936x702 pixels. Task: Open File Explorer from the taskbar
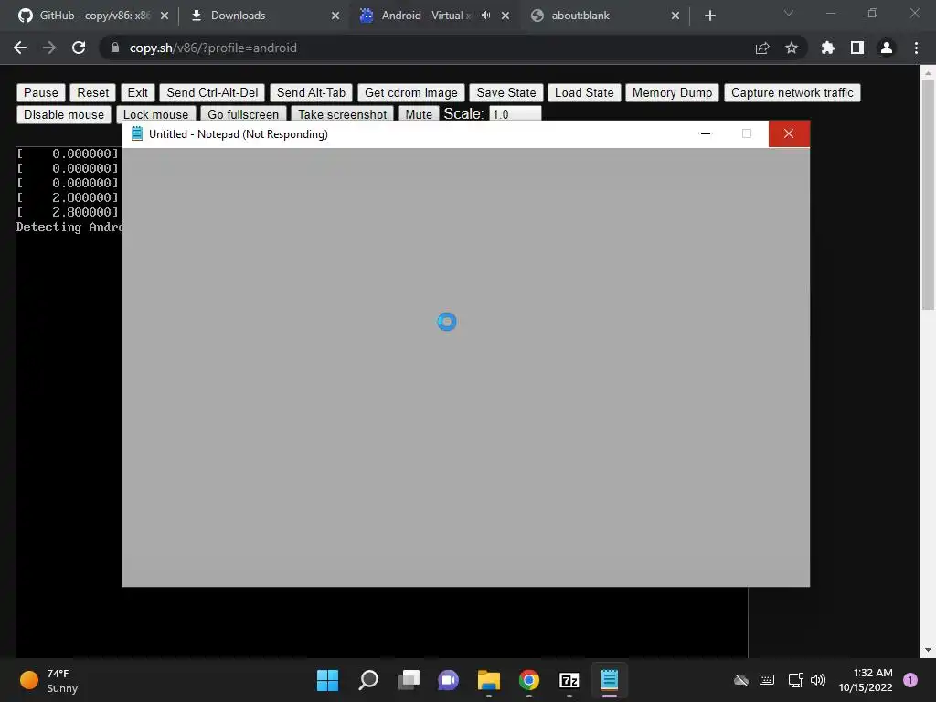click(x=488, y=680)
